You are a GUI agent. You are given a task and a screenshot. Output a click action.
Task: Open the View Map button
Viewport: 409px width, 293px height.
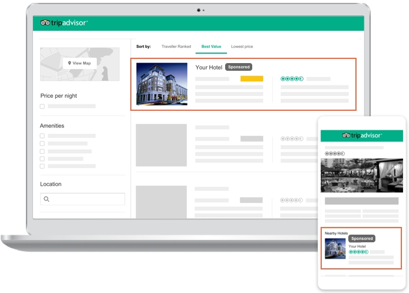[x=80, y=63]
